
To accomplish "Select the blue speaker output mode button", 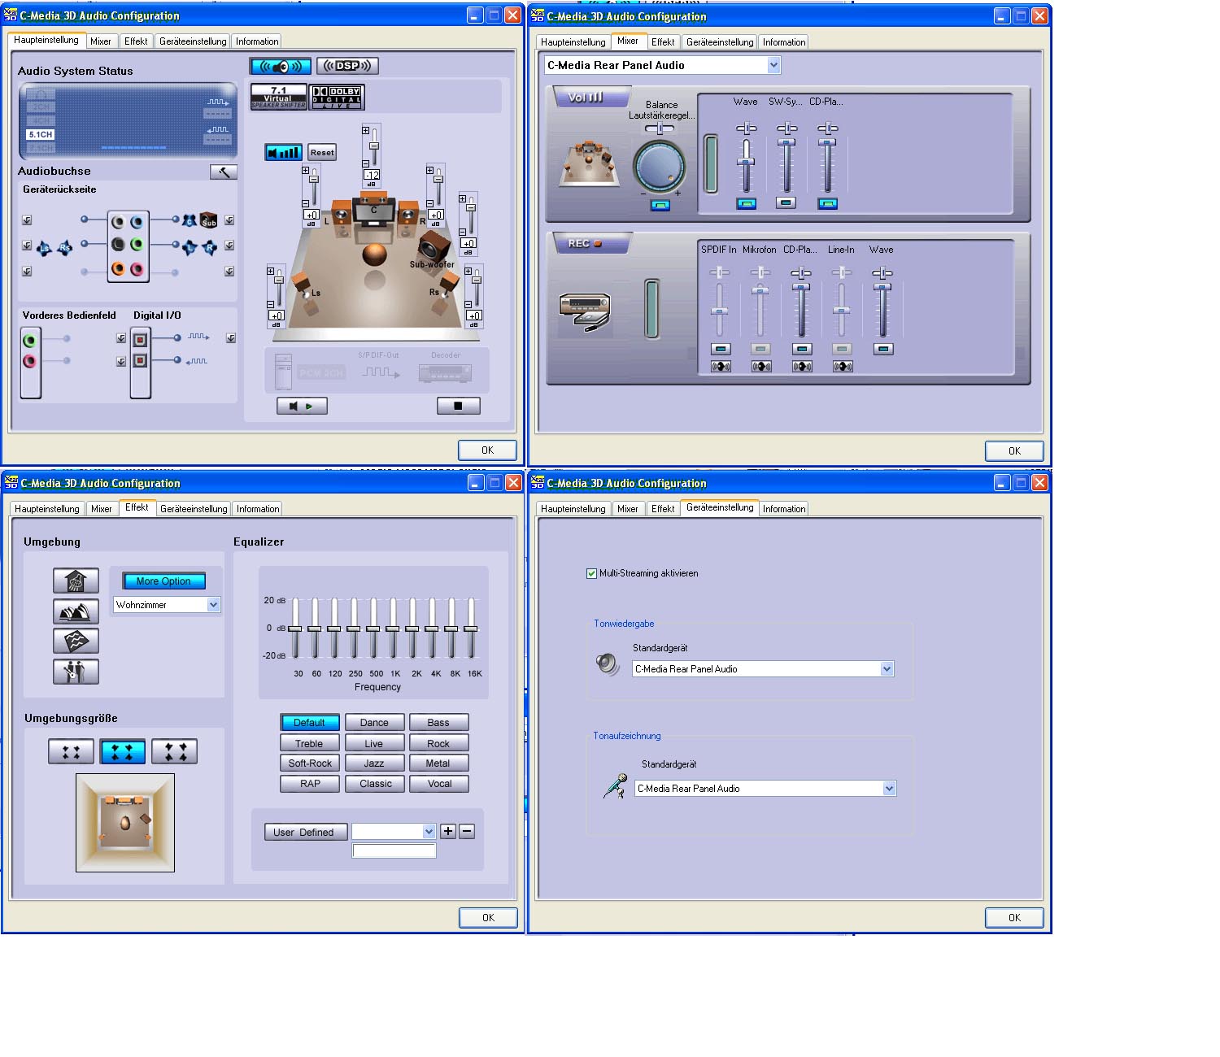I will 281,66.
